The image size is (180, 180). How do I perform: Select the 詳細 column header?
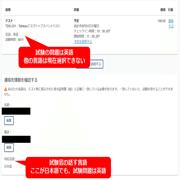point(76,10)
